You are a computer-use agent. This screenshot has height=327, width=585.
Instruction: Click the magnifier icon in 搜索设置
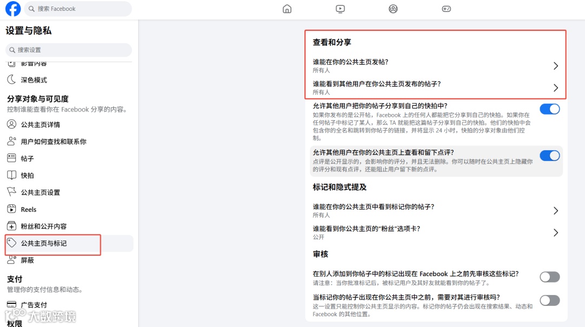point(12,50)
